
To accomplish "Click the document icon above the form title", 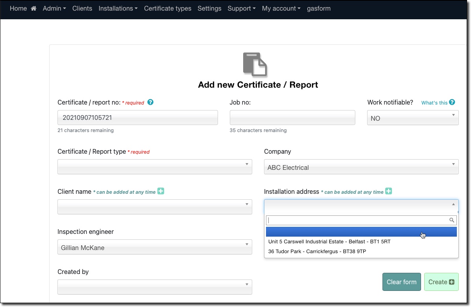I will pyautogui.click(x=255, y=64).
